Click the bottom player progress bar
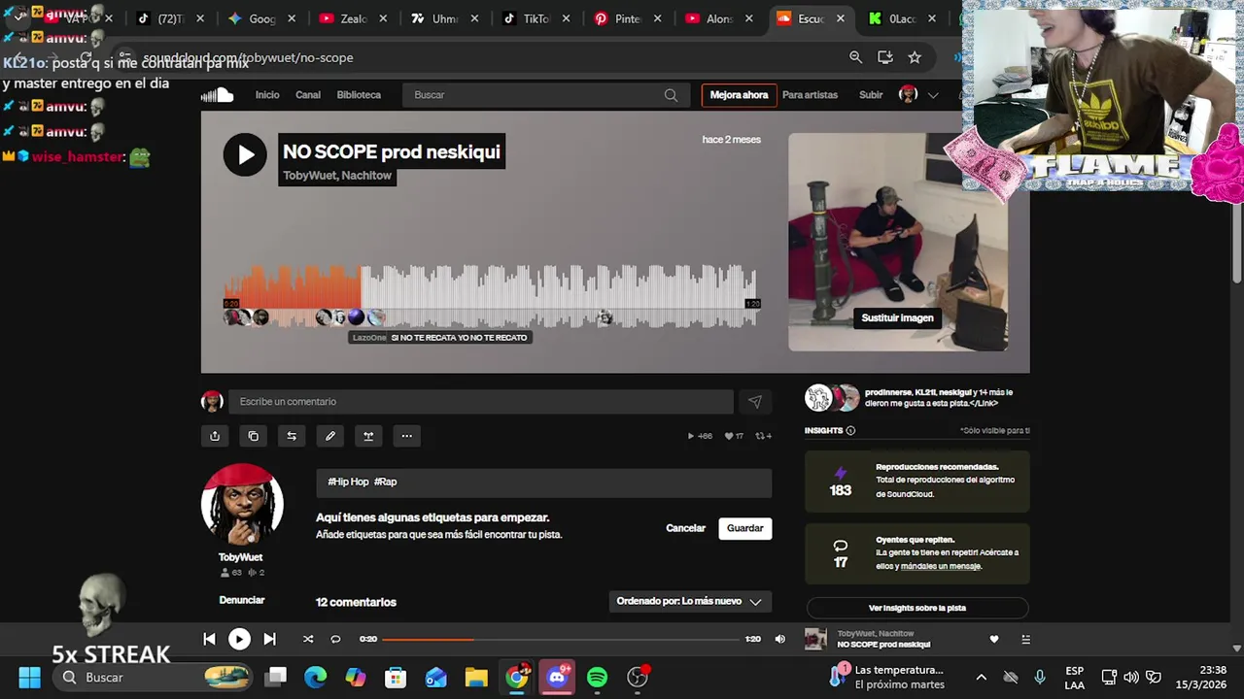Image resolution: width=1244 pixels, height=699 pixels. coord(561,639)
